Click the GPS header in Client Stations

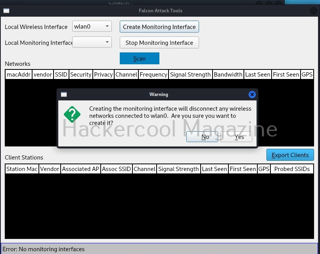(x=264, y=169)
